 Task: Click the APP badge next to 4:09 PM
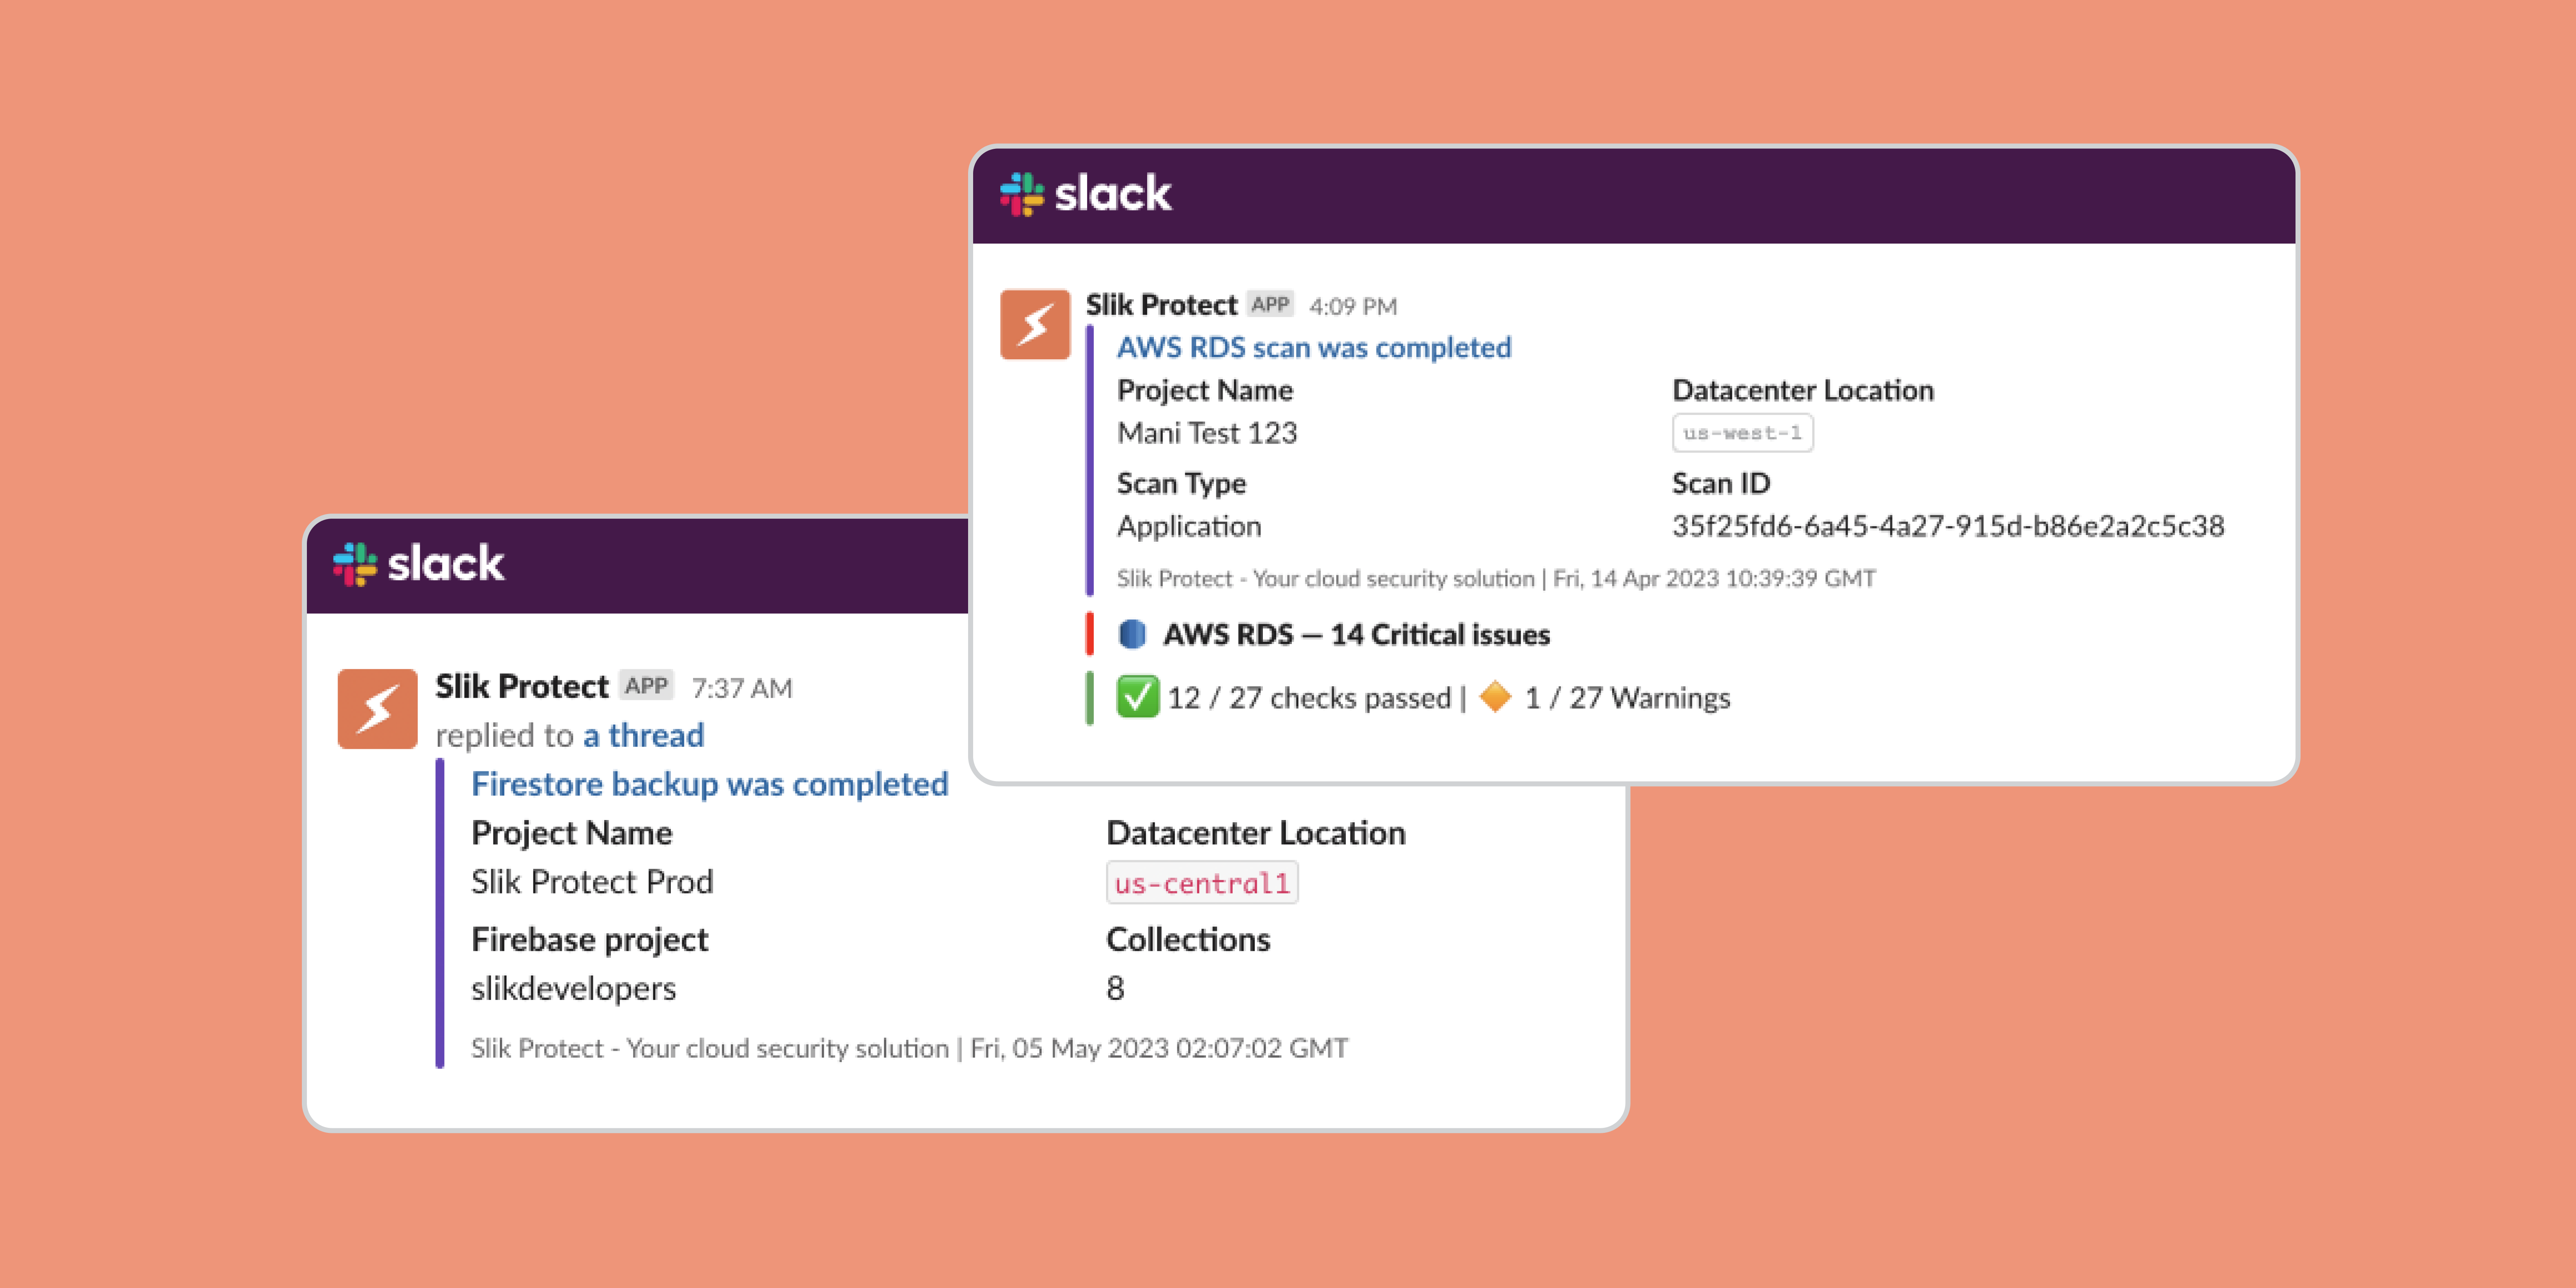(x=1270, y=305)
